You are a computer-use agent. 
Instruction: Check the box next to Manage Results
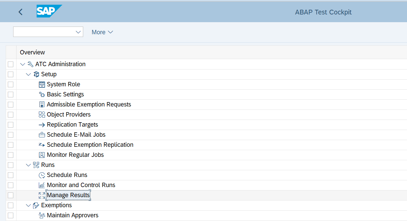10,195
